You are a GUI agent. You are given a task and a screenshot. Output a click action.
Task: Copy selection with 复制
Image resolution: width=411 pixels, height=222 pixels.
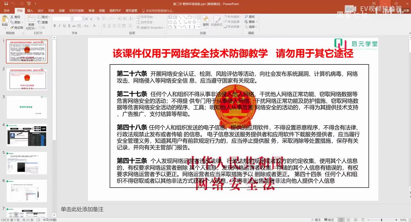click(x=16, y=22)
